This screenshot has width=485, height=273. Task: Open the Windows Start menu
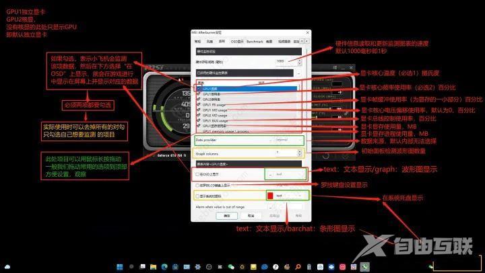click(x=120, y=267)
